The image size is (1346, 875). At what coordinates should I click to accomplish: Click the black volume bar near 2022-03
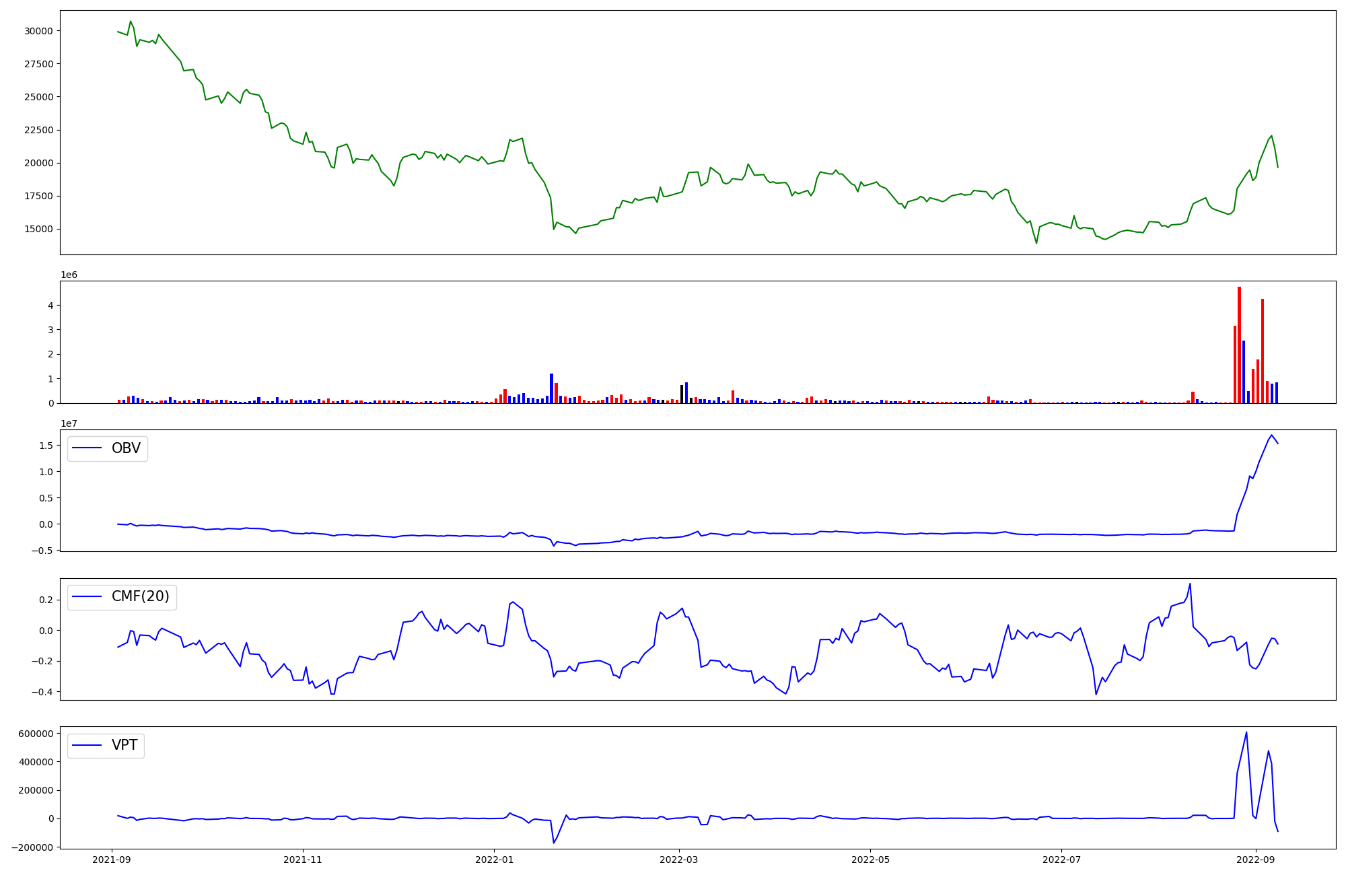point(681,394)
